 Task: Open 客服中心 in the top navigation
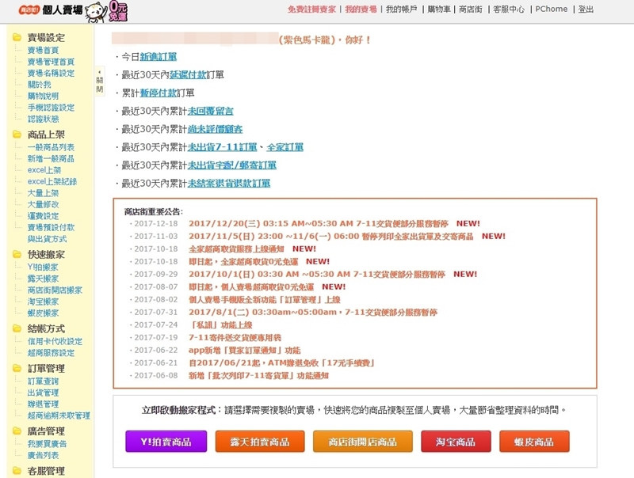point(508,9)
